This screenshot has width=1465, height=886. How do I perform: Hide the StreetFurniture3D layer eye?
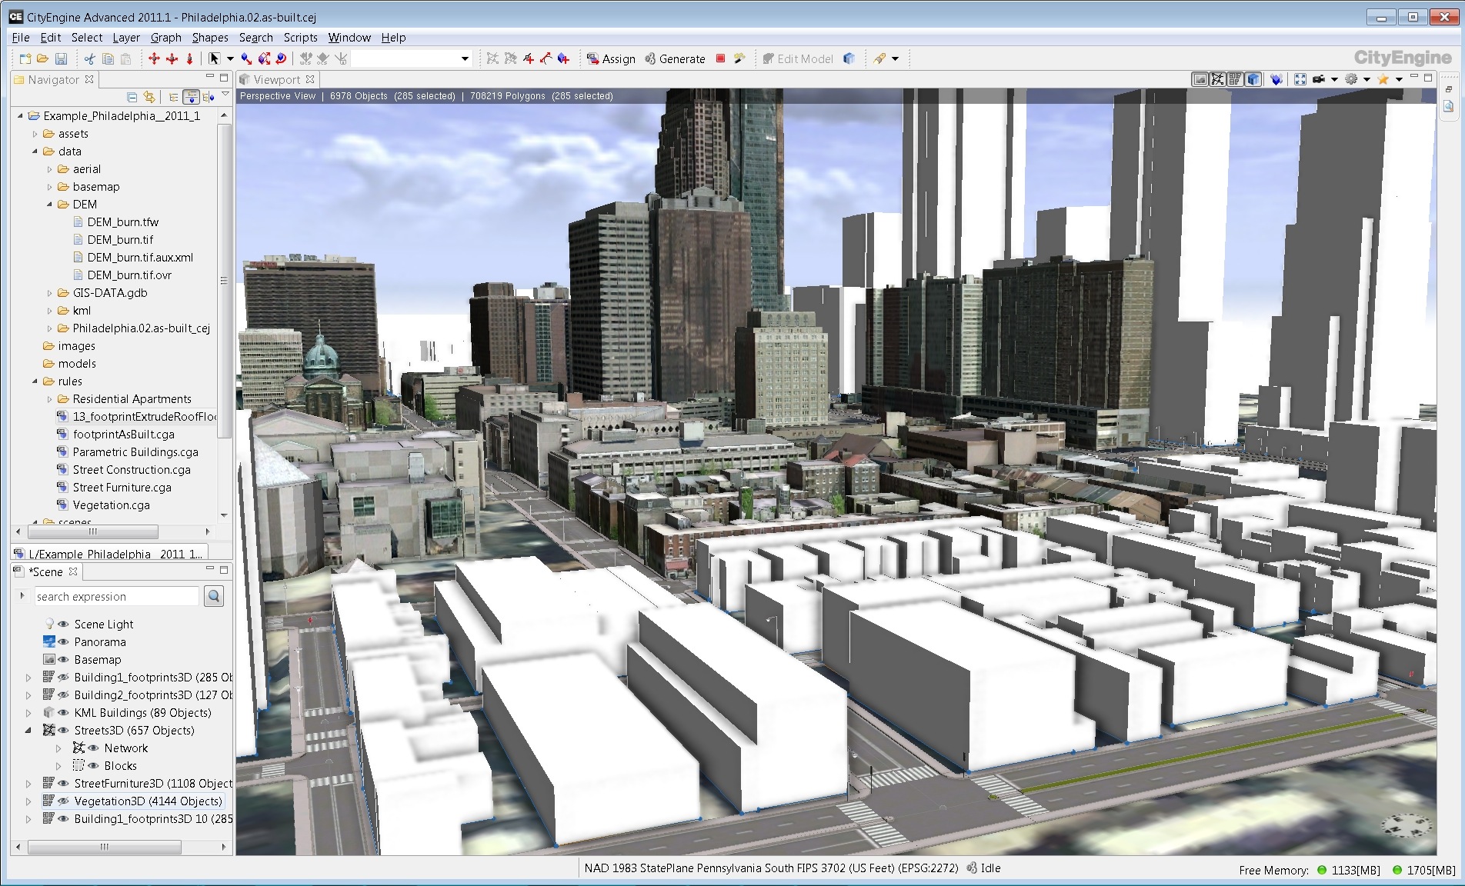(64, 784)
